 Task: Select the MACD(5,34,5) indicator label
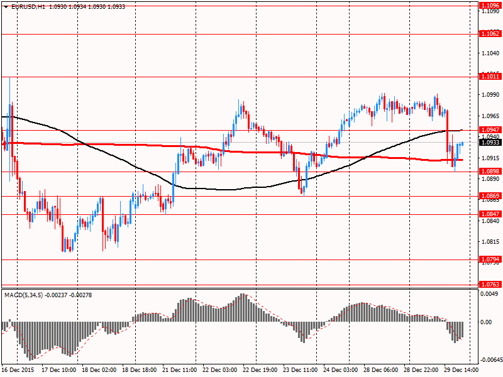pyautogui.click(x=23, y=295)
